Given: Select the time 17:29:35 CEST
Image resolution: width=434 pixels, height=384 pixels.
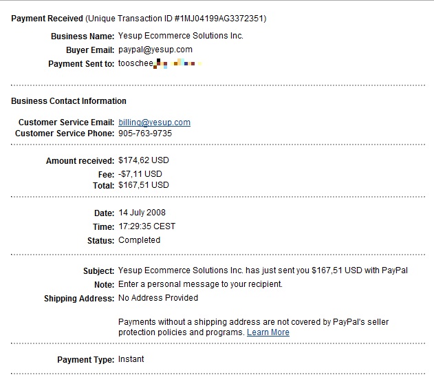Looking at the screenshot, I should [x=147, y=226].
